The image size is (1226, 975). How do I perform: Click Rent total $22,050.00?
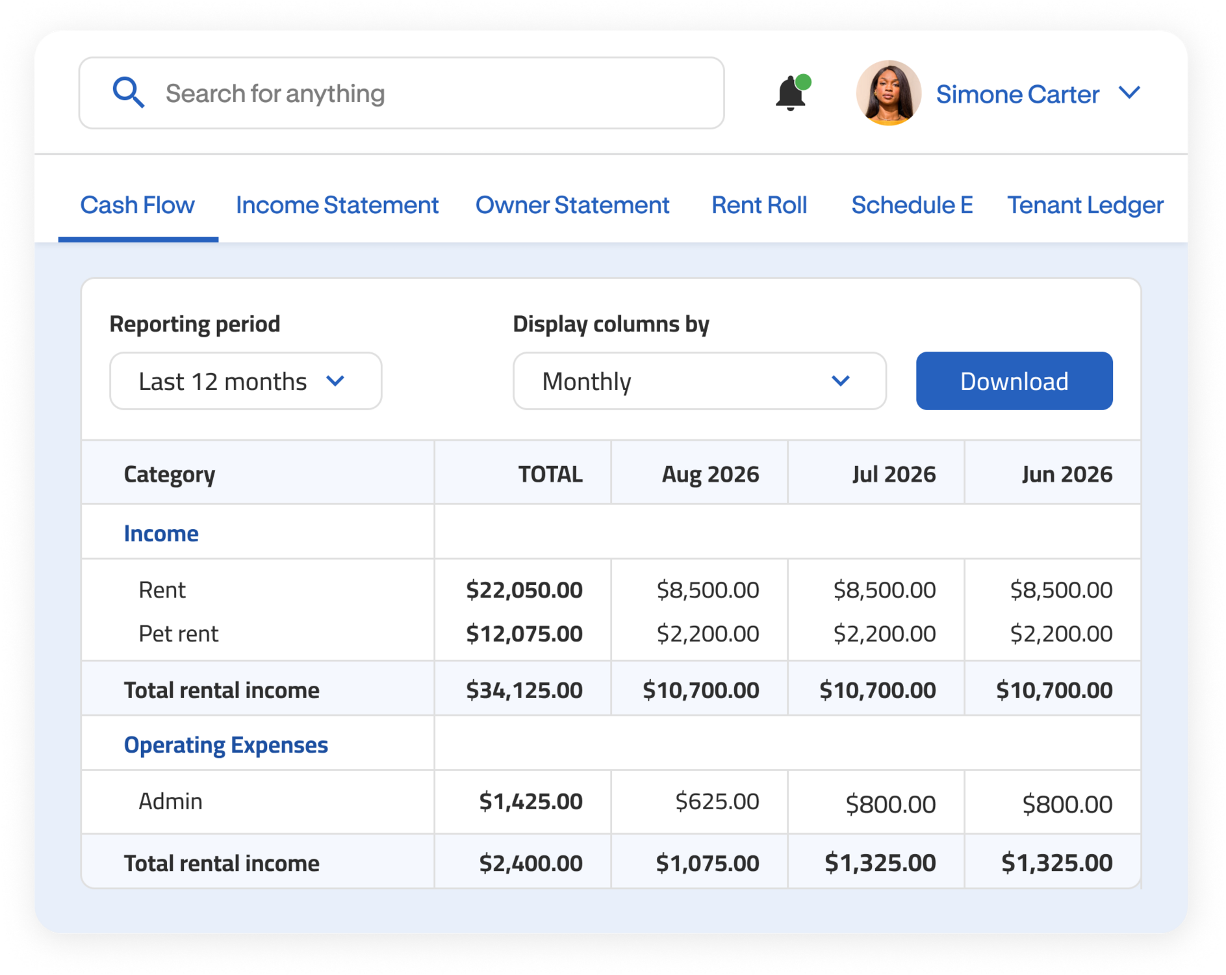click(x=524, y=590)
